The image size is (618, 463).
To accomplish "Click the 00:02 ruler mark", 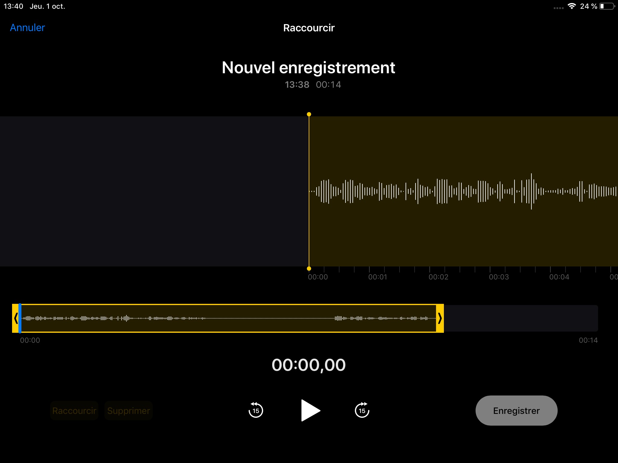I will coord(438,277).
